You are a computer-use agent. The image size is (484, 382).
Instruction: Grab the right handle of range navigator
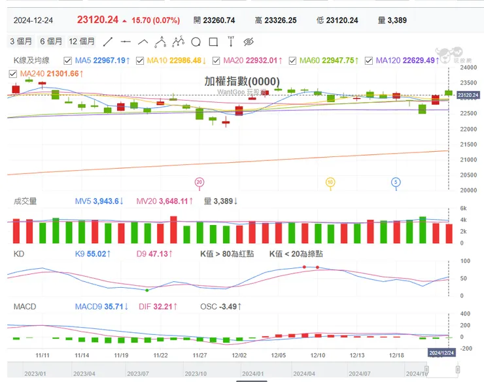point(458,370)
